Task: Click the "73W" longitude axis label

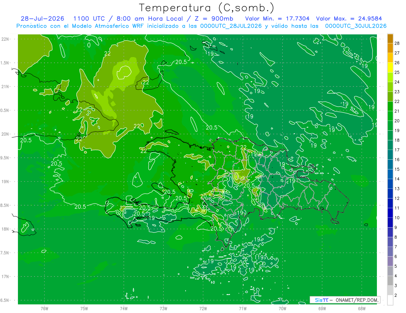Action: click(163, 309)
